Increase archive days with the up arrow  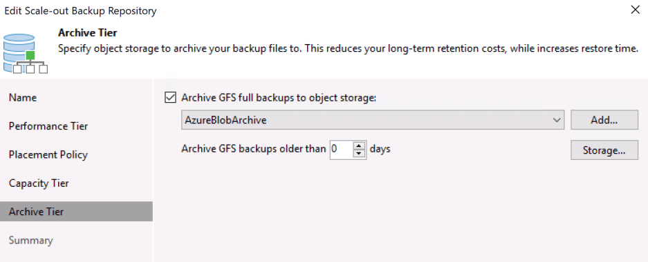[360, 145]
